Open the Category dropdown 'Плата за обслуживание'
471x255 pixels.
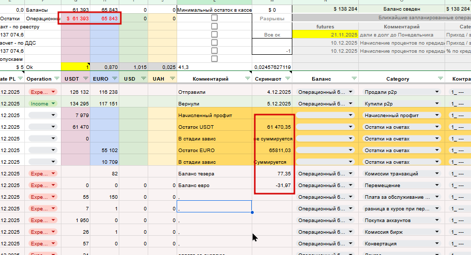401,197
